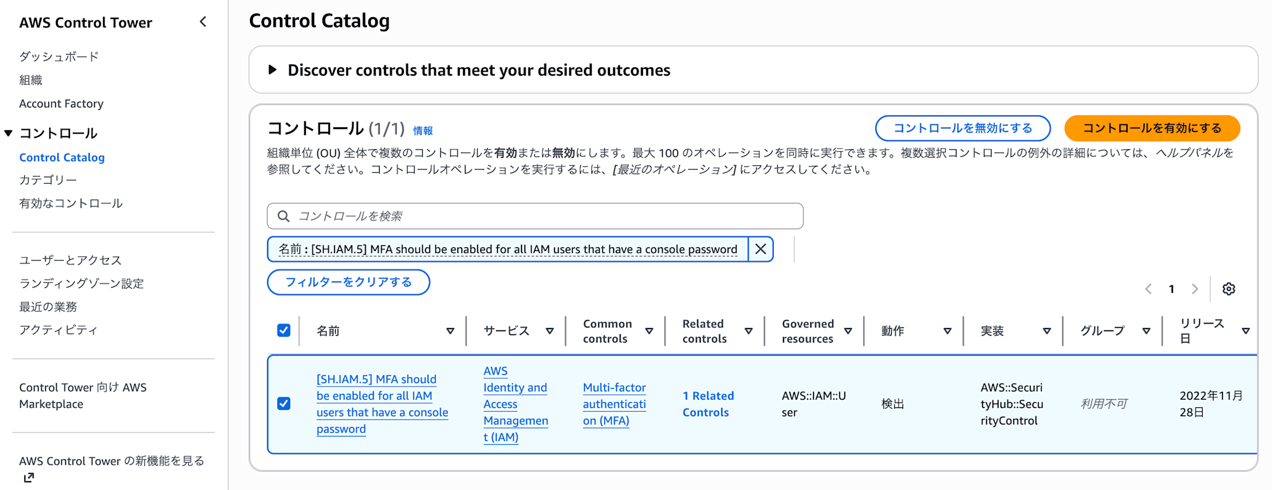This screenshot has height=490, width=1272.
Task: Expand Discover controls section
Action: click(x=273, y=70)
